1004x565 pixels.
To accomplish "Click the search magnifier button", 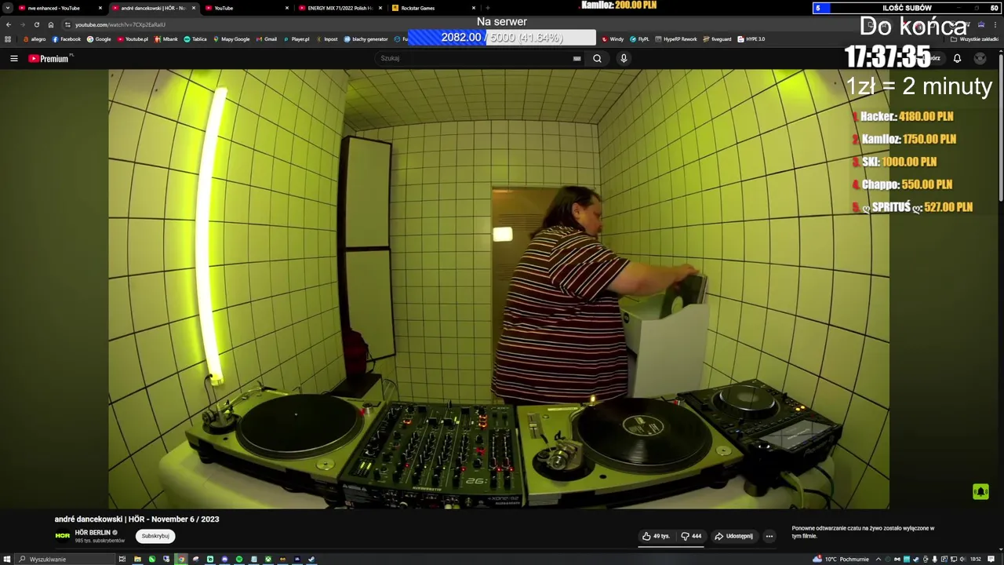I will pyautogui.click(x=597, y=58).
